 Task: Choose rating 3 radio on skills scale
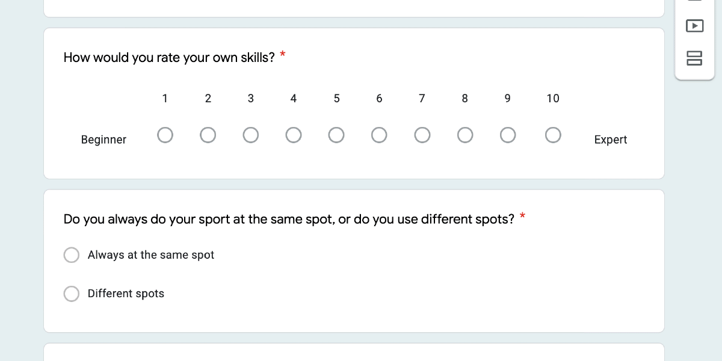pos(251,135)
